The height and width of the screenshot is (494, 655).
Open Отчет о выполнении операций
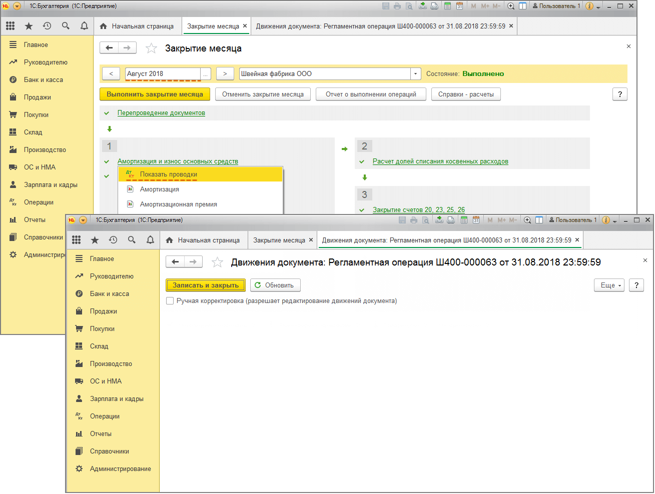coord(371,94)
